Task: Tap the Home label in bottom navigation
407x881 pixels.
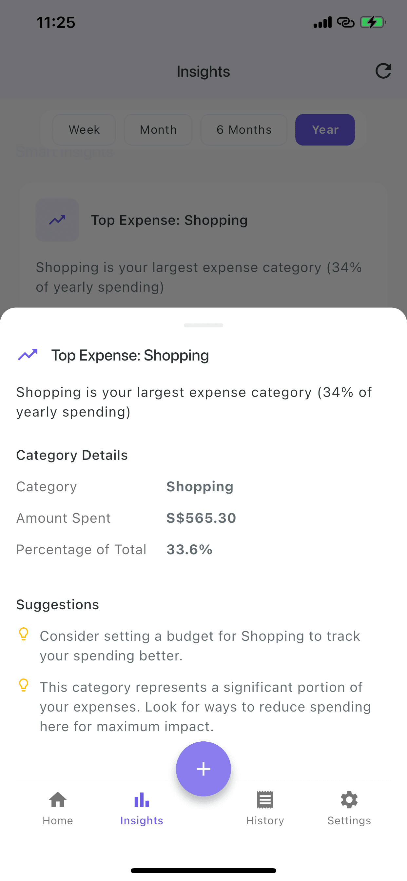Action: [57, 820]
